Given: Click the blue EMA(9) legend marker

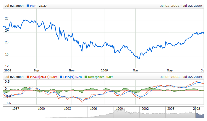Looking at the screenshot, I should coord(61,77).
